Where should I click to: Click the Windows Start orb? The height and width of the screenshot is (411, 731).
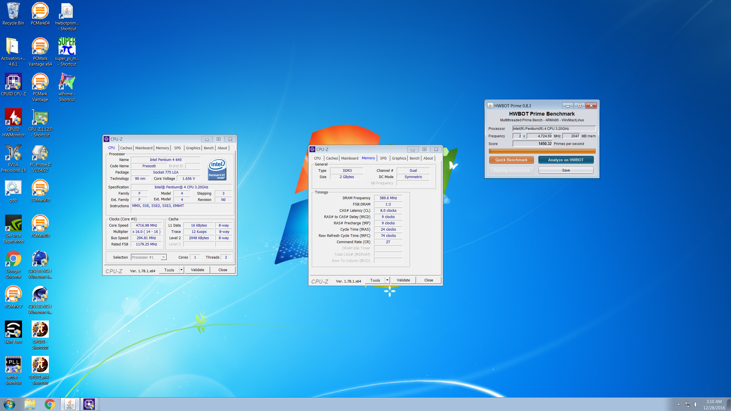click(9, 404)
